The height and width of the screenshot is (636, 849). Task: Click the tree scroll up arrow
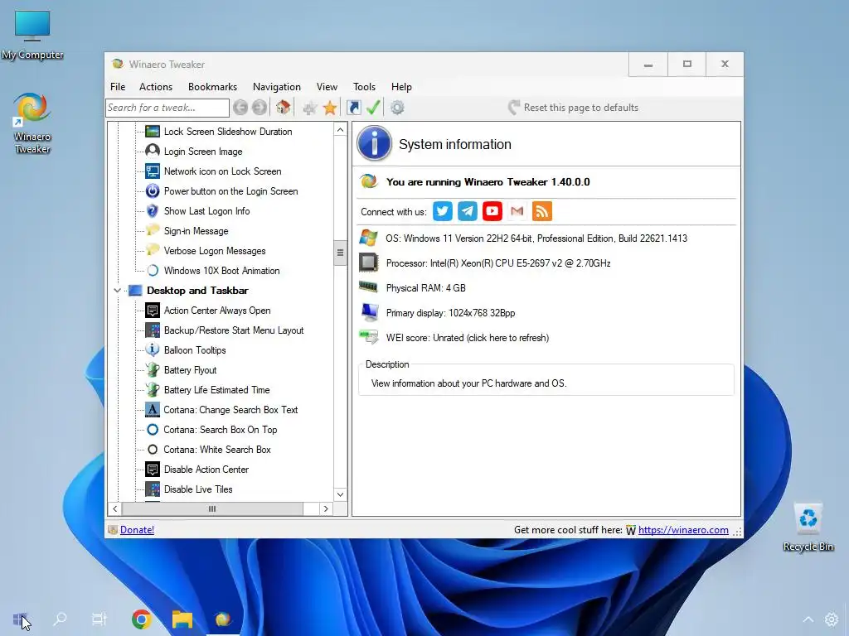pyautogui.click(x=340, y=130)
